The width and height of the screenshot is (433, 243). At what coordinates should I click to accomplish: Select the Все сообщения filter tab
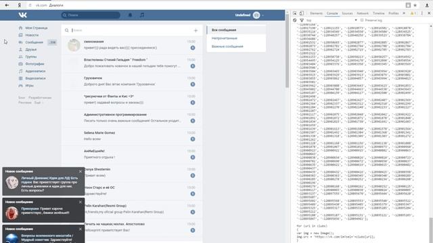236,30
